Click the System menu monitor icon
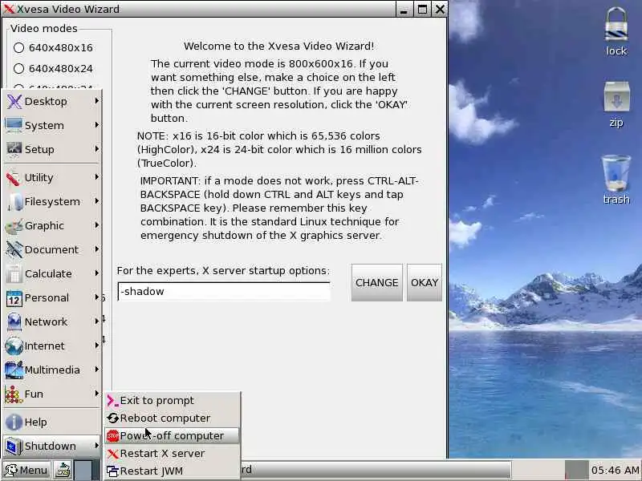Image resolution: width=642 pixels, height=481 pixels. [14, 126]
